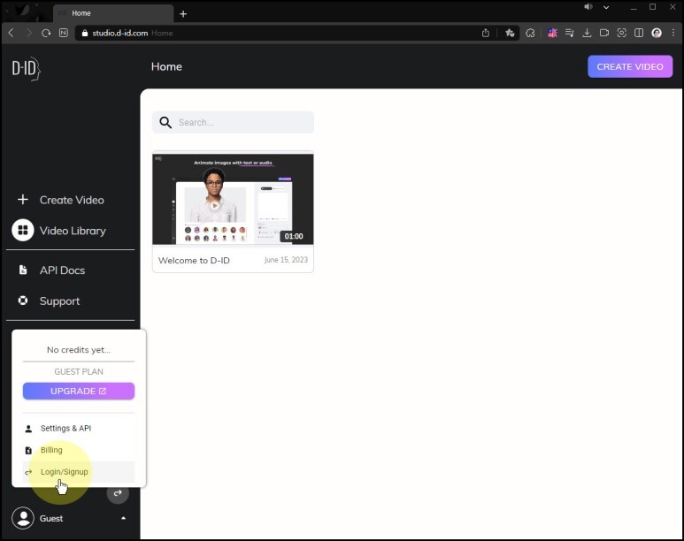Image resolution: width=684 pixels, height=541 pixels.
Task: Open the Welcome to D-ID video thumbnail
Action: pyautogui.click(x=233, y=199)
